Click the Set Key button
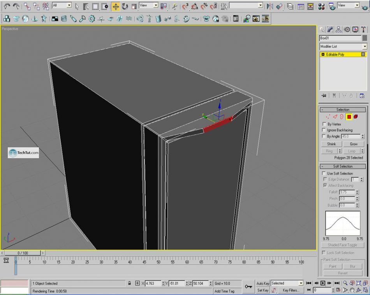 coord(263,290)
